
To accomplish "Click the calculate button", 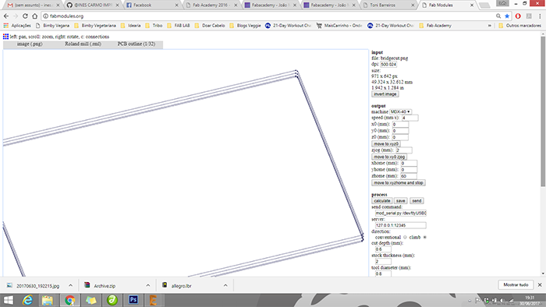I will pos(382,201).
